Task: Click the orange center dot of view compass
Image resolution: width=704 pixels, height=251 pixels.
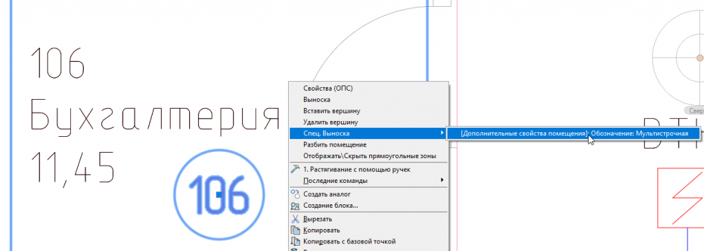Action: click(700, 58)
